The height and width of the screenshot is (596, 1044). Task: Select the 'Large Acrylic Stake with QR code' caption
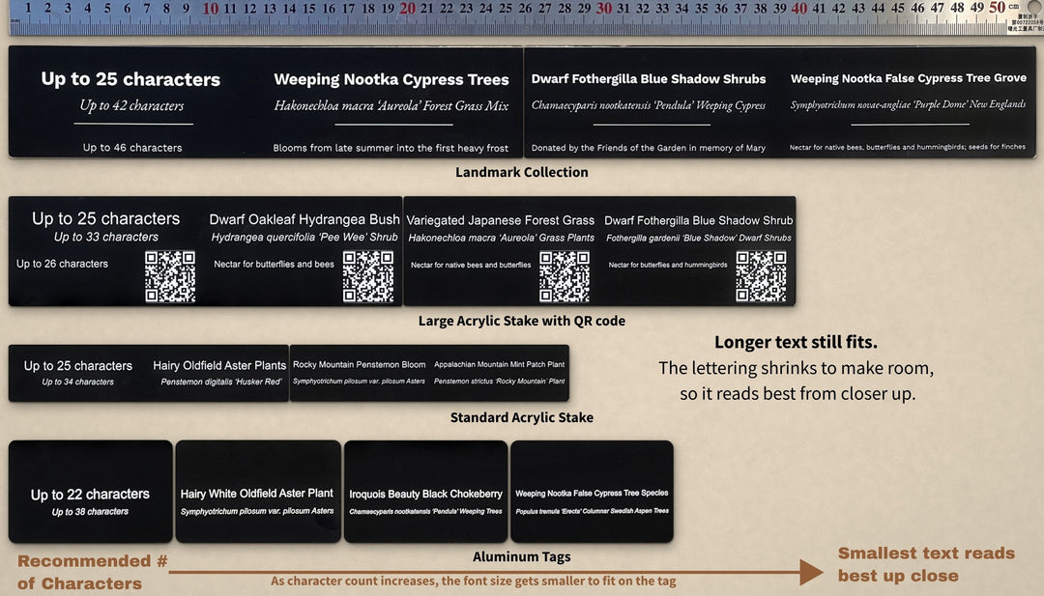(522, 321)
